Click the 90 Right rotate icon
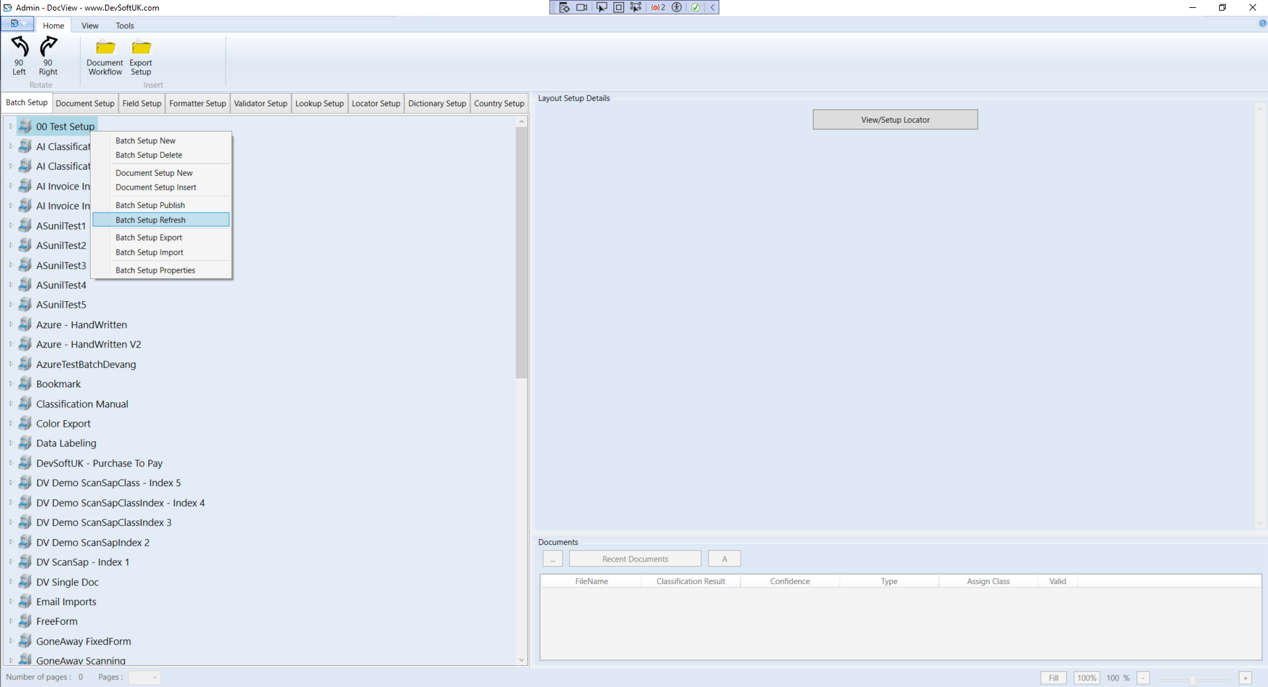1268x687 pixels. [48, 47]
